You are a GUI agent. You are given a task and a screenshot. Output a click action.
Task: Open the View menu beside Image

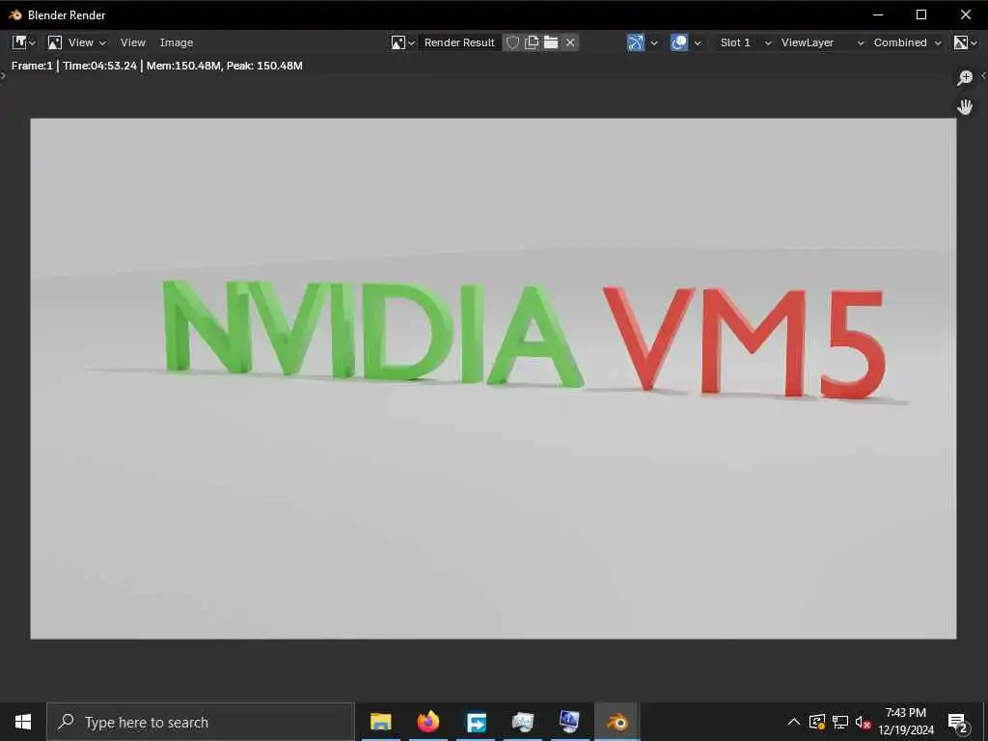[133, 42]
